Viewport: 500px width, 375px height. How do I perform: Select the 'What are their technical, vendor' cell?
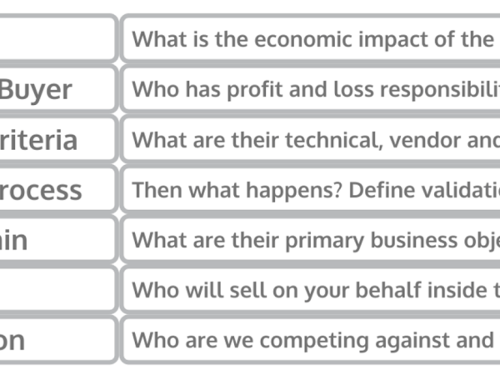[x=311, y=139]
